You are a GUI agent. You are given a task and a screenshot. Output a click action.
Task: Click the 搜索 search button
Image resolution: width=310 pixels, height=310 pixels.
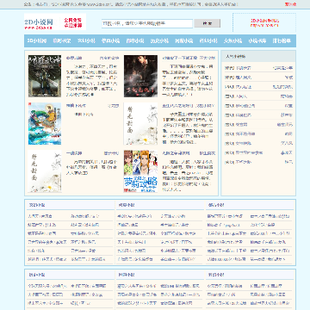click(x=208, y=23)
